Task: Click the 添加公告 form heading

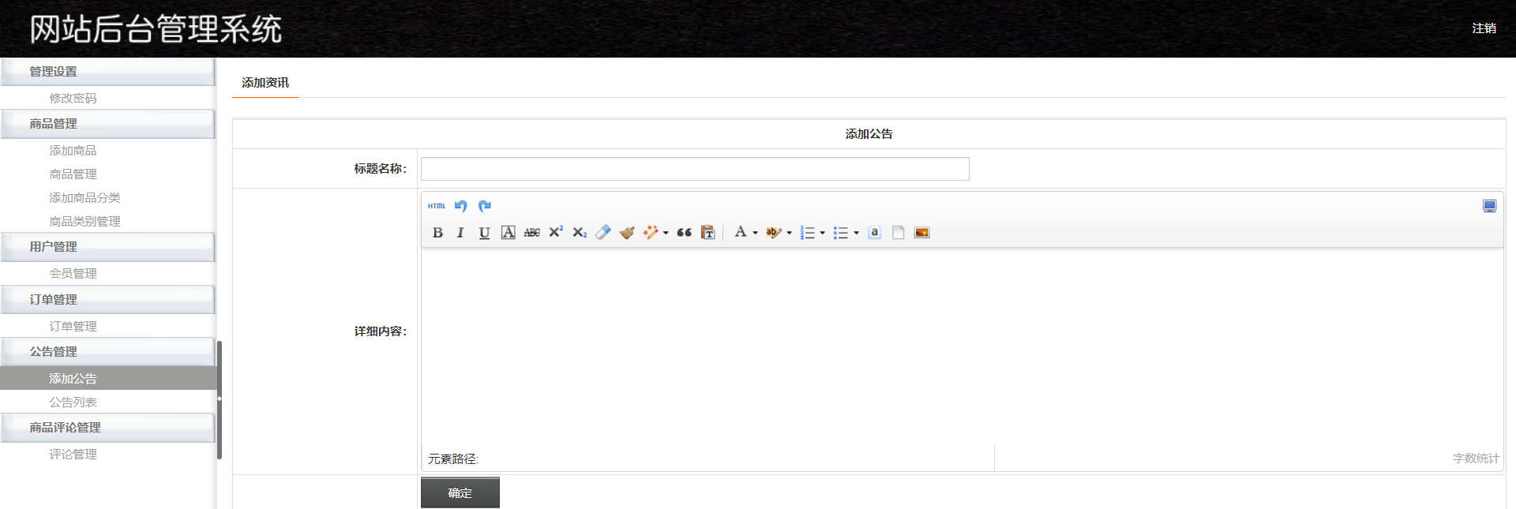Action: [869, 134]
